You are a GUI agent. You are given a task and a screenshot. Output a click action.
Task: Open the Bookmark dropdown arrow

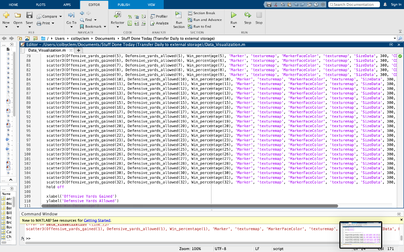(x=105, y=26)
